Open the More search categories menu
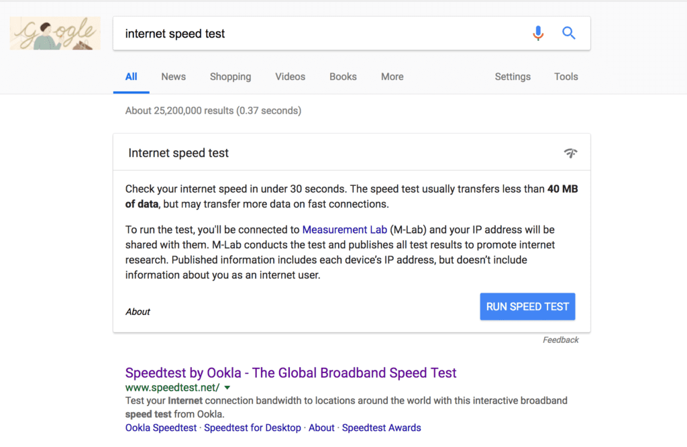687x447 pixels. click(392, 77)
